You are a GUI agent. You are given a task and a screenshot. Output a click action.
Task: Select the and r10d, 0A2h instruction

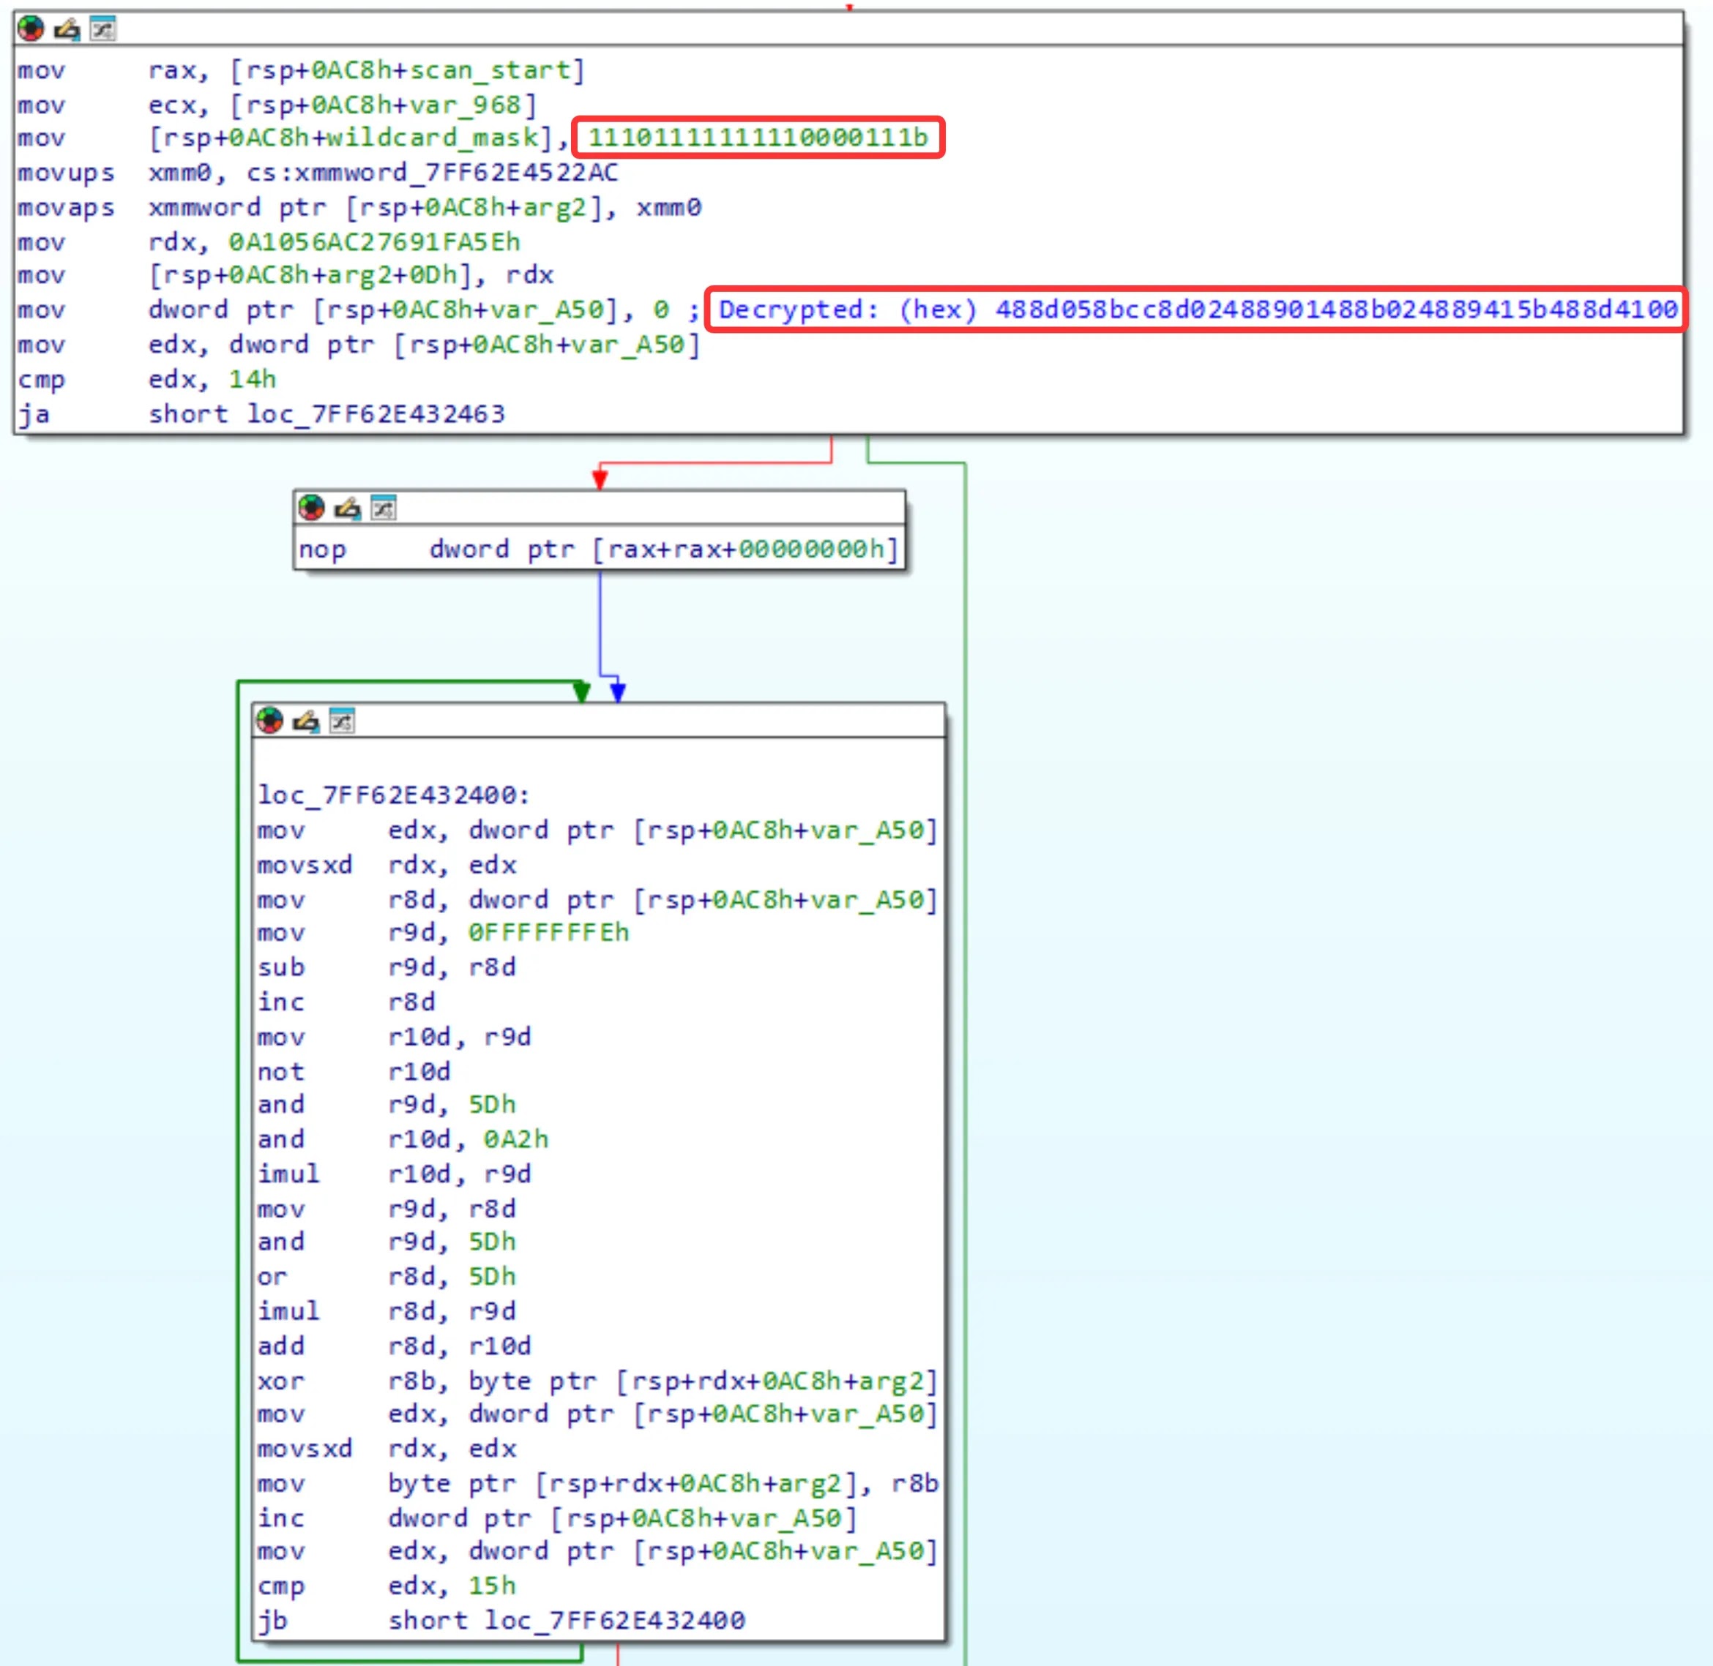coord(403,1139)
